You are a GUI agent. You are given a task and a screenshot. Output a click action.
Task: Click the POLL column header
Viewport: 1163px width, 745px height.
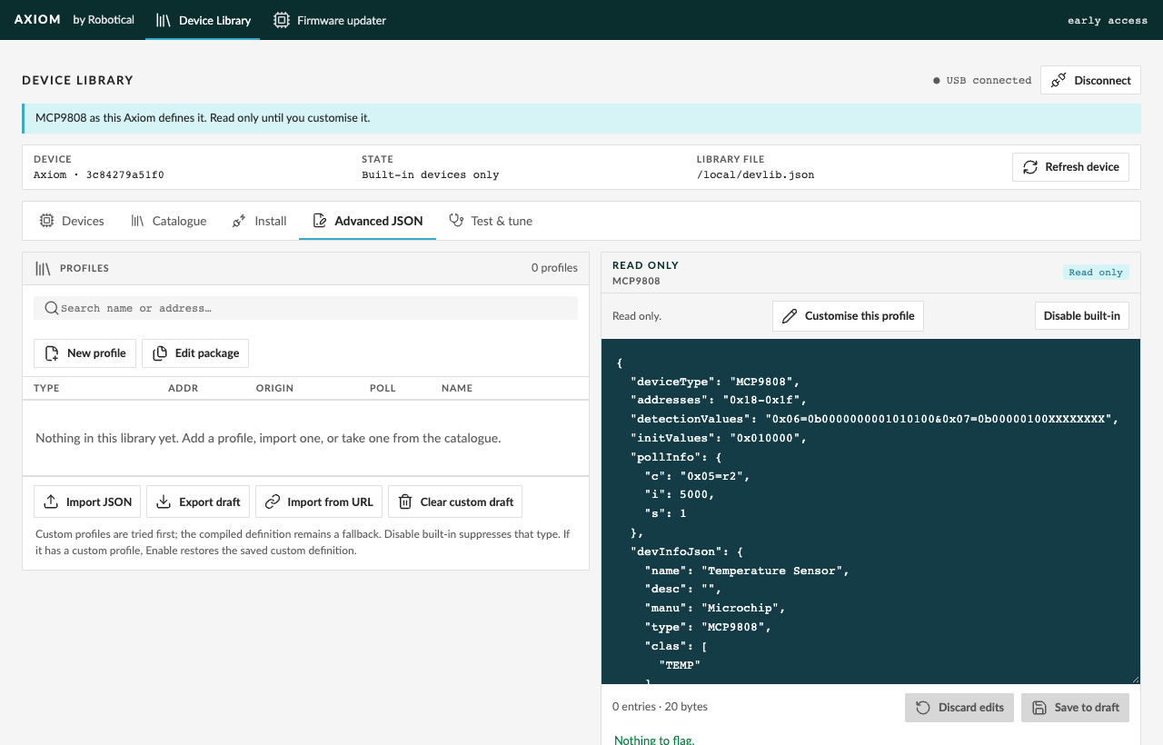coord(383,388)
